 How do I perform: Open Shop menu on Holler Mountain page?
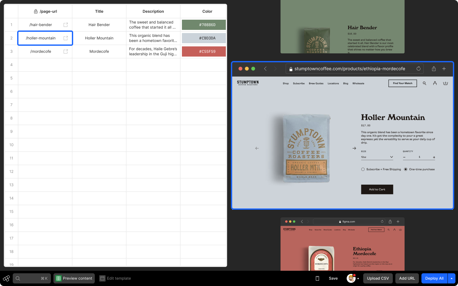[286, 84]
